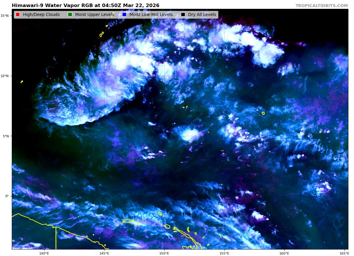Click the "Moist Upper Levels" legend text
This screenshot has width=354, height=256.
pos(94,15)
